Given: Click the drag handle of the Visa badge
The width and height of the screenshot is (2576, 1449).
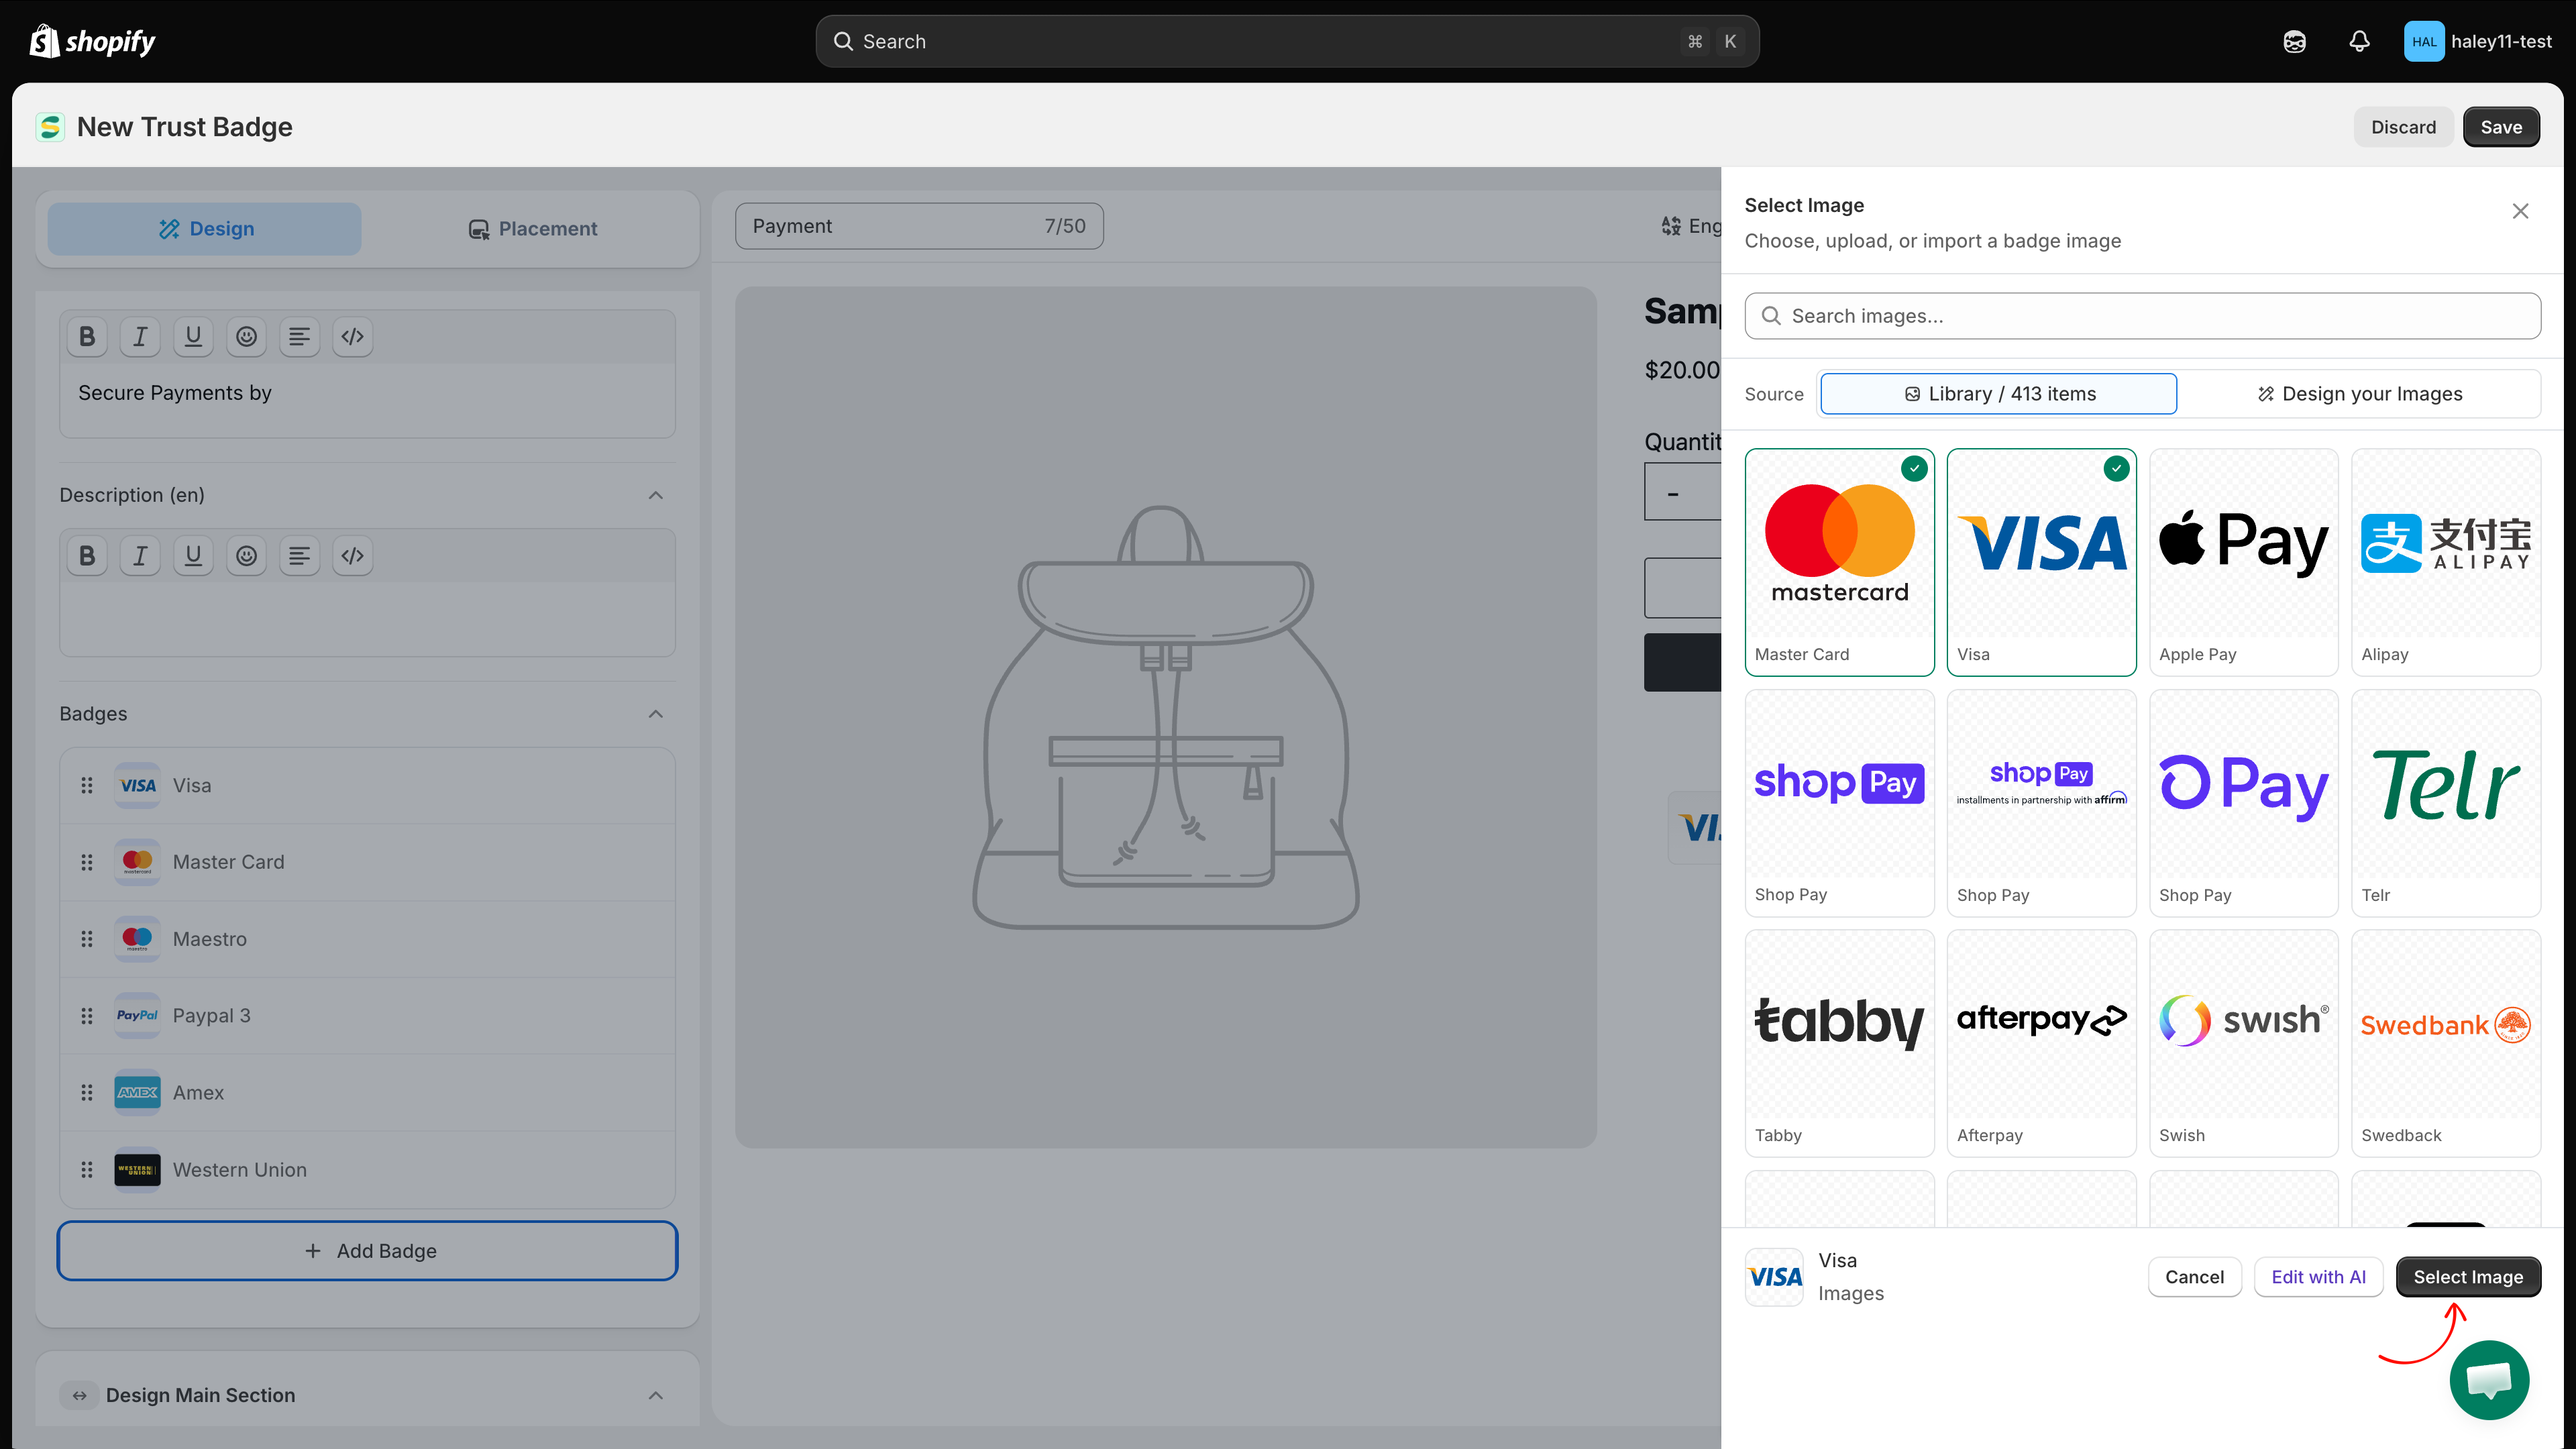Looking at the screenshot, I should 87,786.
